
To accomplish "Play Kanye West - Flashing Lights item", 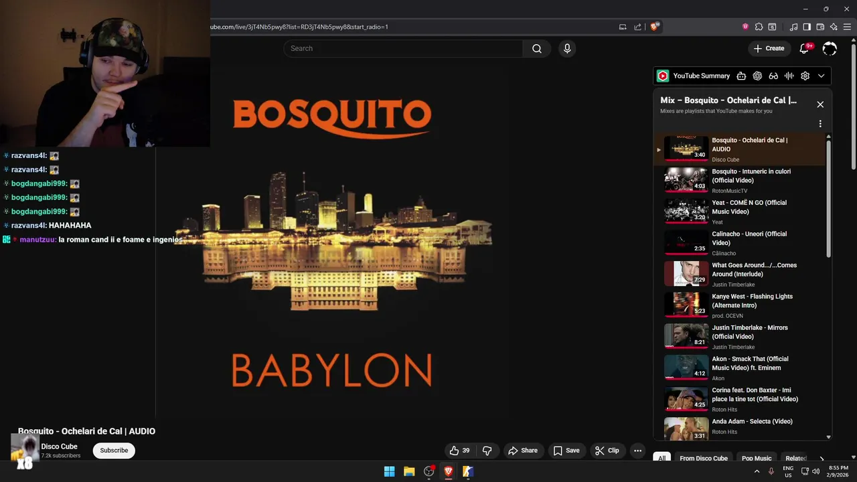I will point(740,305).
